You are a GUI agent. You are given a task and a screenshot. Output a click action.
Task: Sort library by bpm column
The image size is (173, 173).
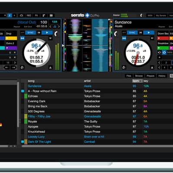138,81
